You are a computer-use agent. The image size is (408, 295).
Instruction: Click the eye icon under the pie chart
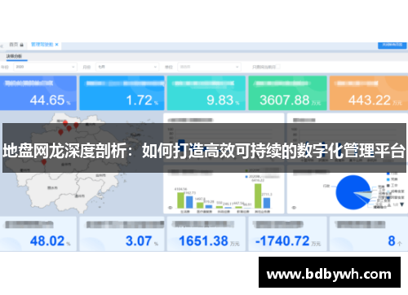[x=294, y=208]
